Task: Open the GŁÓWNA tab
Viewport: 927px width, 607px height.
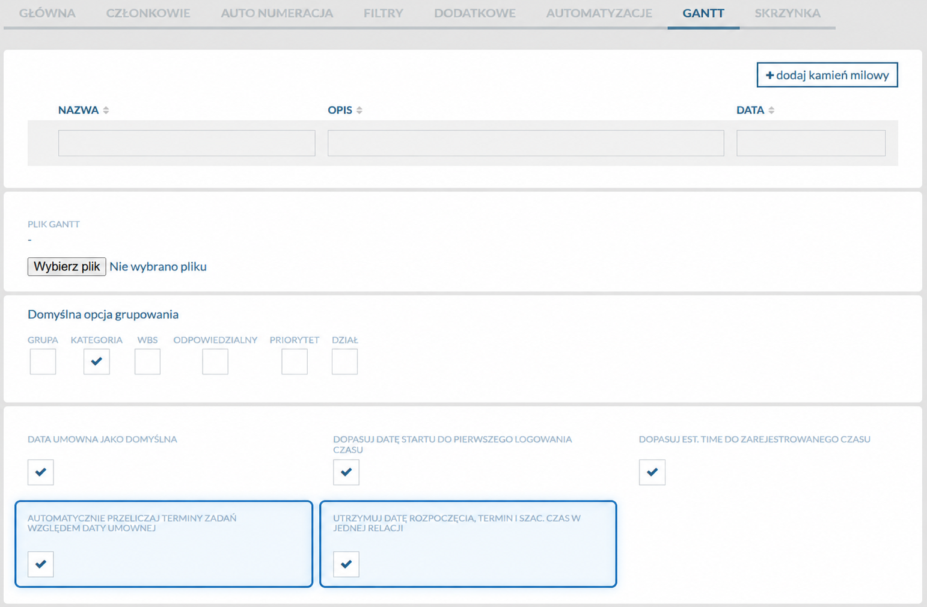Action: (x=47, y=13)
